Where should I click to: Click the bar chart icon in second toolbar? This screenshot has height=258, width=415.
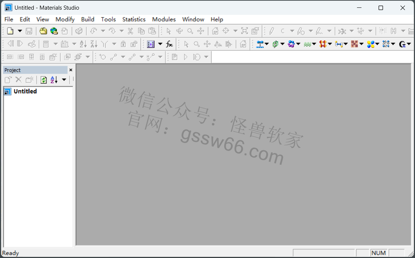(x=65, y=44)
